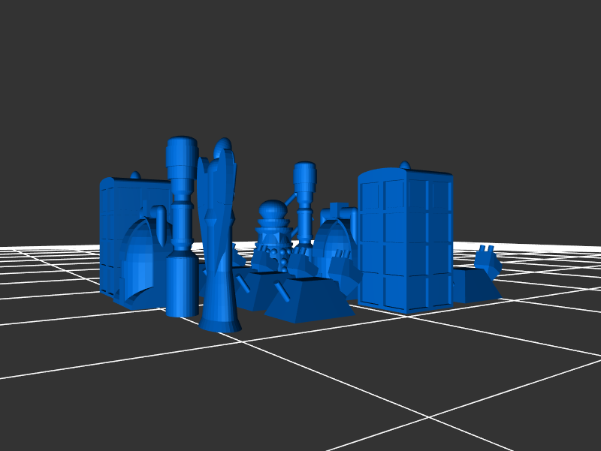Click the lamp atop the right police box
The image size is (601, 451).
pyautogui.click(x=405, y=165)
